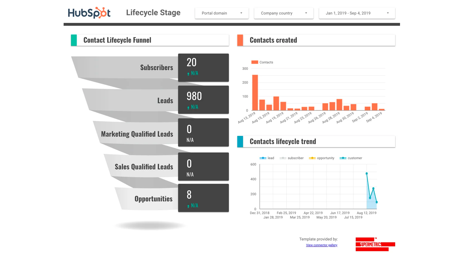Click the green arrow under Leads count
The width and height of the screenshot is (452, 254).
click(188, 108)
